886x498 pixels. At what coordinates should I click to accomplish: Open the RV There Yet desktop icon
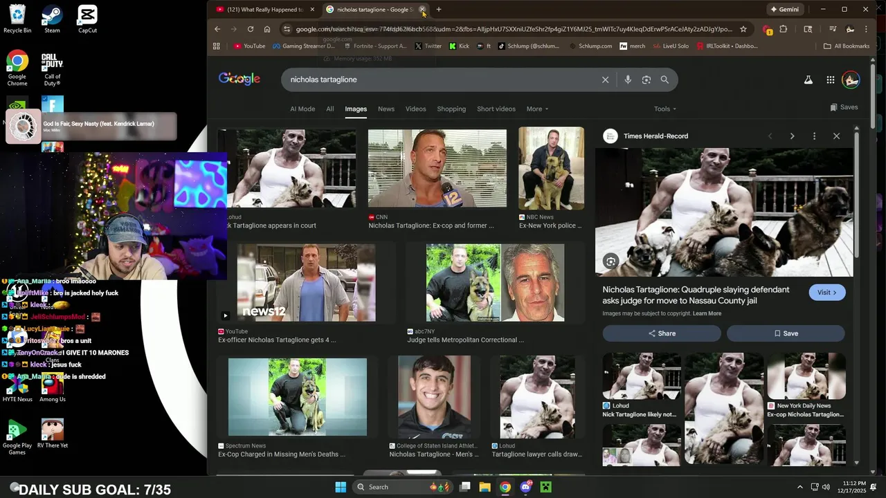coord(52,434)
